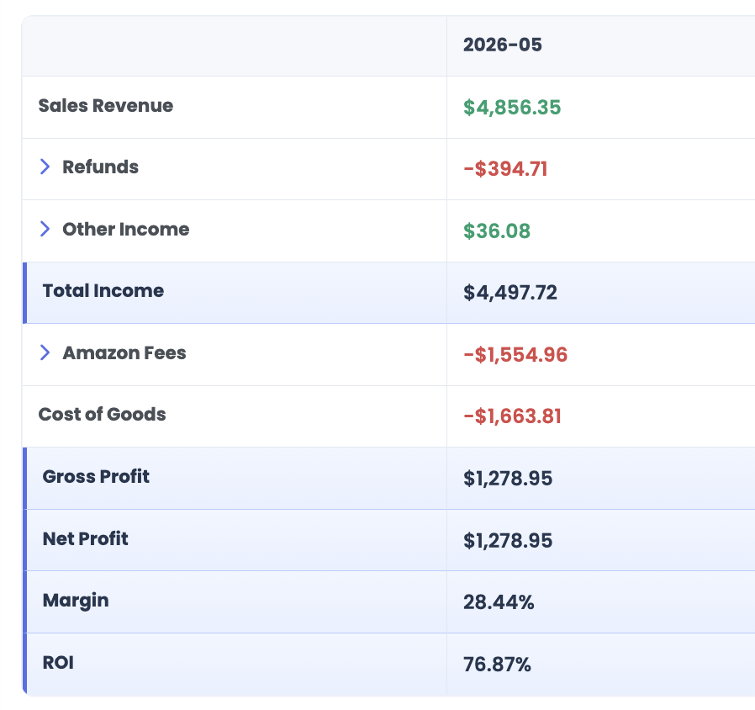The height and width of the screenshot is (710, 755).
Task: Expand the Other Income row chevron
Action: [45, 229]
